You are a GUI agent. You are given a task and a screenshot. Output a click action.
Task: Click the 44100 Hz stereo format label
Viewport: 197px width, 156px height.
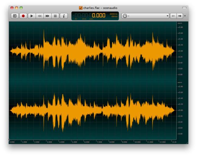point(113,16)
